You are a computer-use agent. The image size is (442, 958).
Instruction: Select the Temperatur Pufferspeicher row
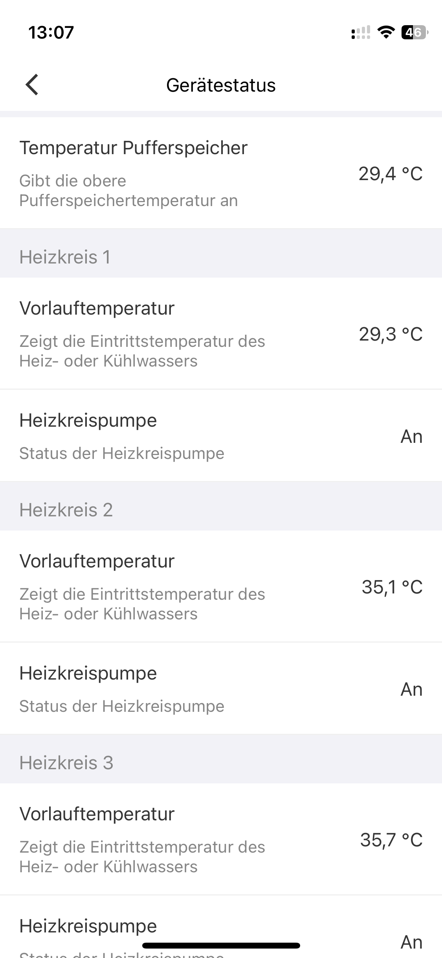[x=221, y=173]
